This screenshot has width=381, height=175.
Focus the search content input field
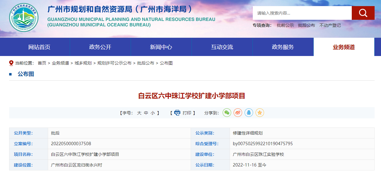[302, 13]
